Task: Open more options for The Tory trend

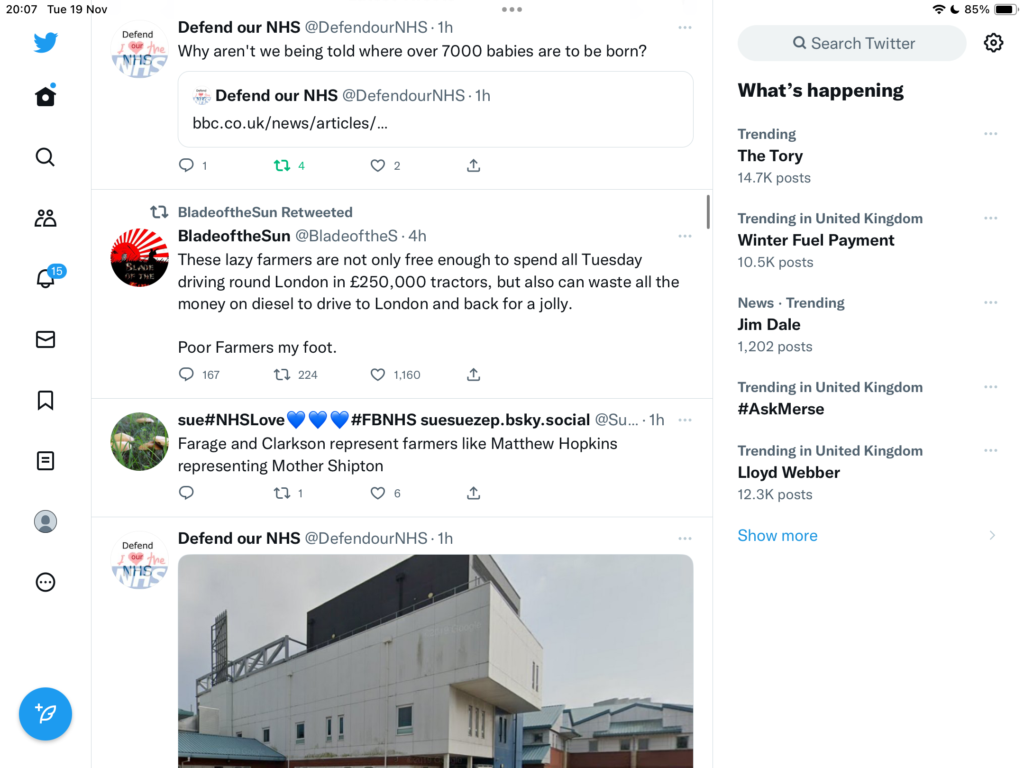Action: (x=991, y=134)
